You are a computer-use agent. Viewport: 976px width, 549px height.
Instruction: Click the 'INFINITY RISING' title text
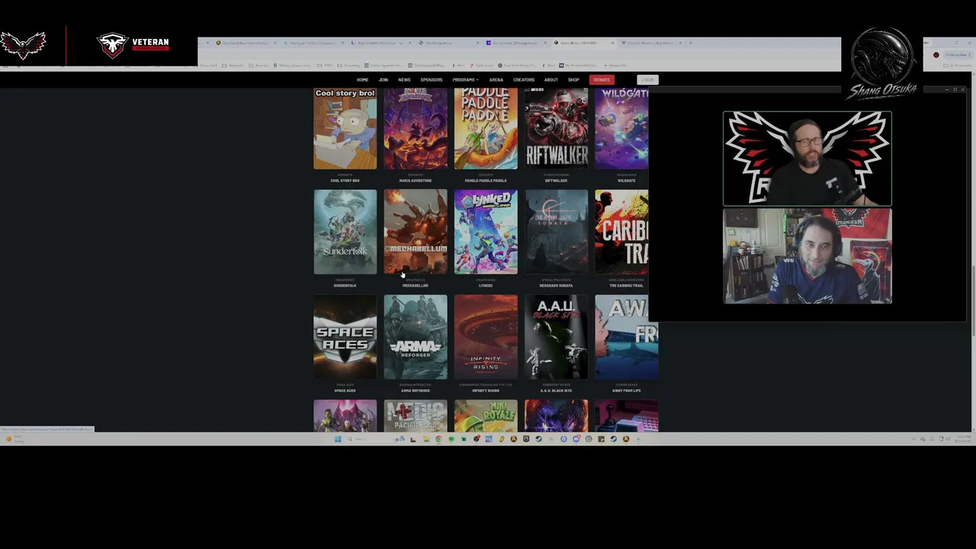[x=486, y=391]
